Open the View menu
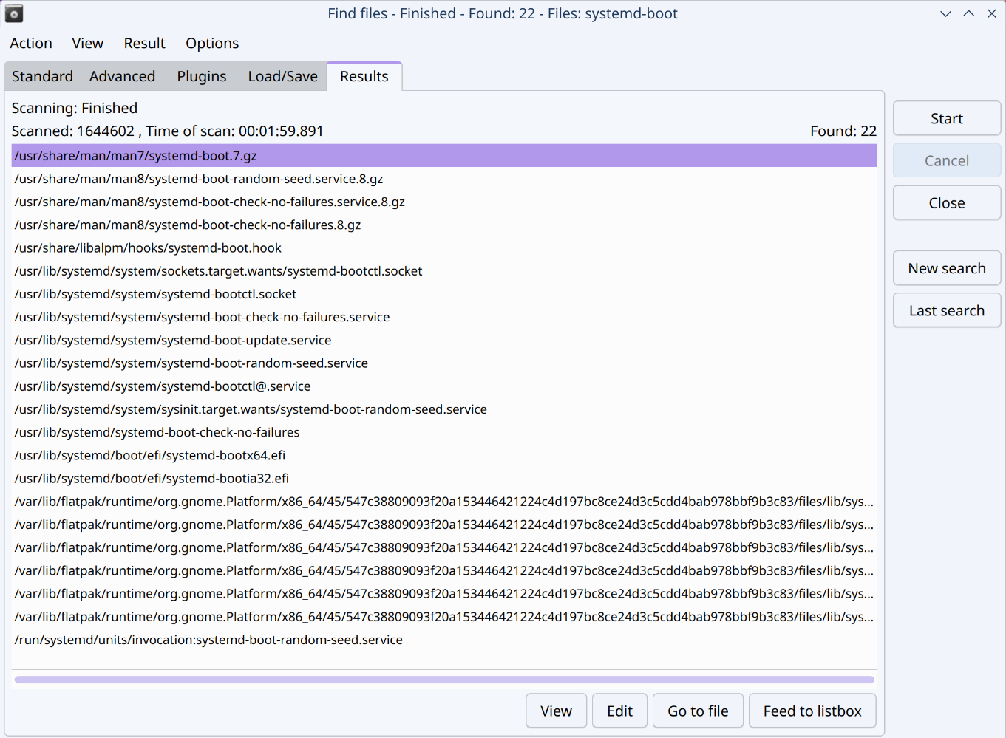This screenshot has width=1006, height=738. point(88,44)
